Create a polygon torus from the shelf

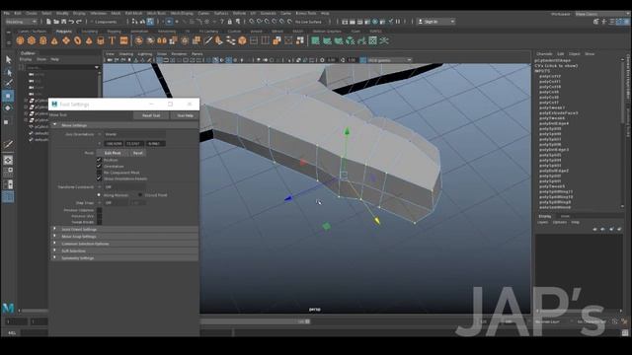point(77,40)
